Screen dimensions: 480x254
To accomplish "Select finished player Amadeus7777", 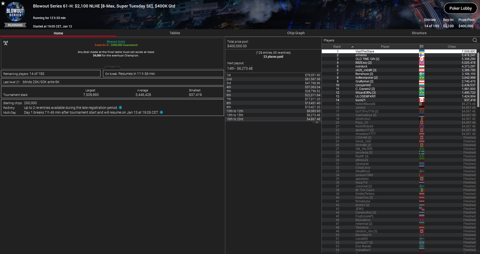I will [x=399, y=134].
